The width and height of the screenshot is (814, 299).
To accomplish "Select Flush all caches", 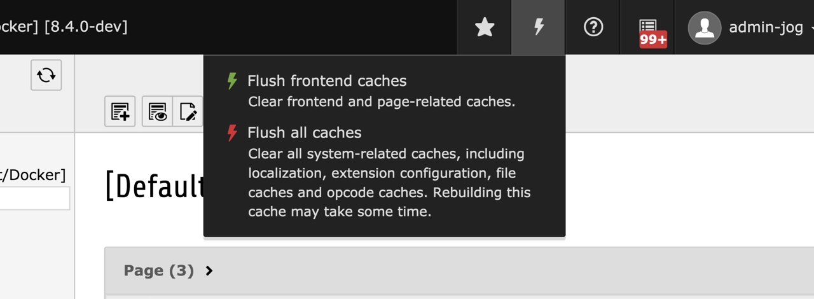I will 304,132.
